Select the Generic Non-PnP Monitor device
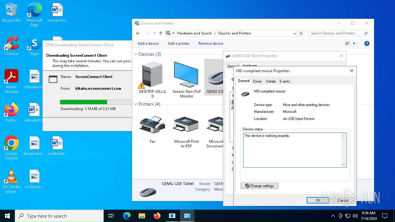This screenshot has width=395, height=222. [186, 79]
